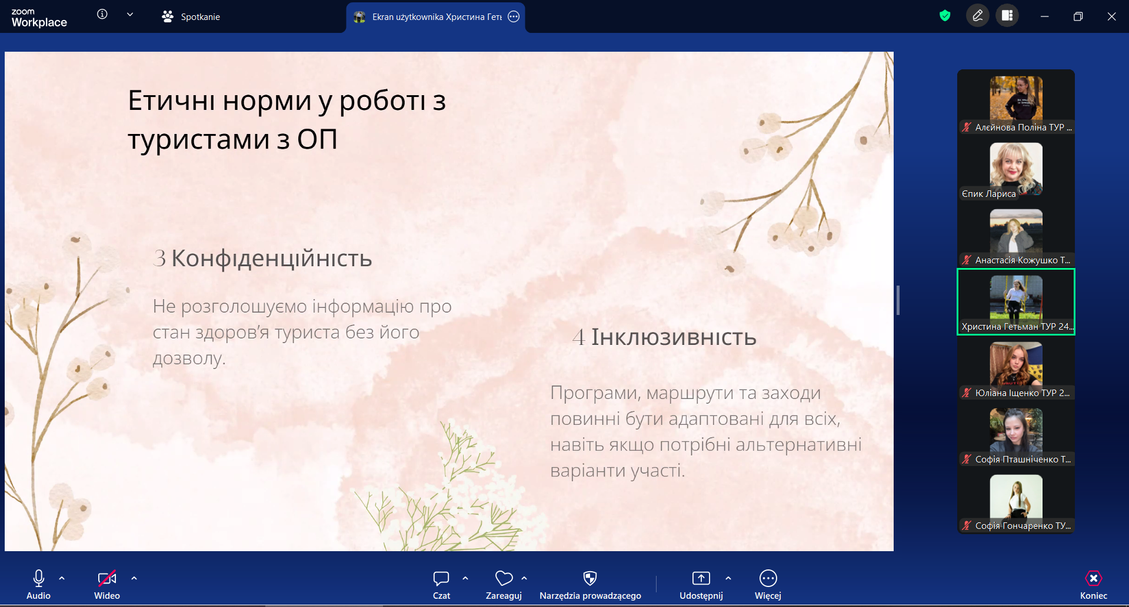Click the Koniec end meeting button
1129x607 pixels.
tap(1093, 585)
